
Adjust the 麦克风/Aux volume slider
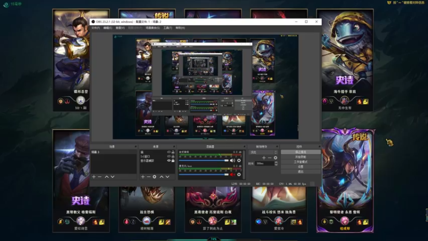204,175
